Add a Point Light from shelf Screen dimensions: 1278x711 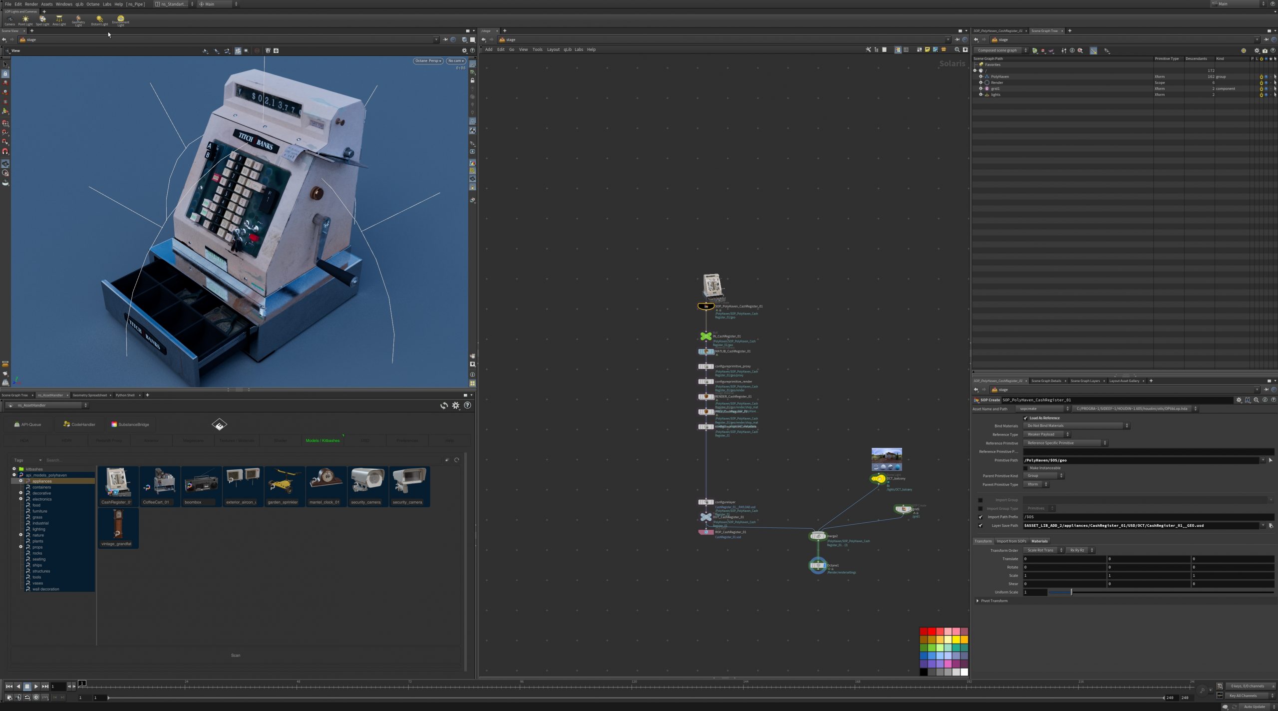(25, 20)
